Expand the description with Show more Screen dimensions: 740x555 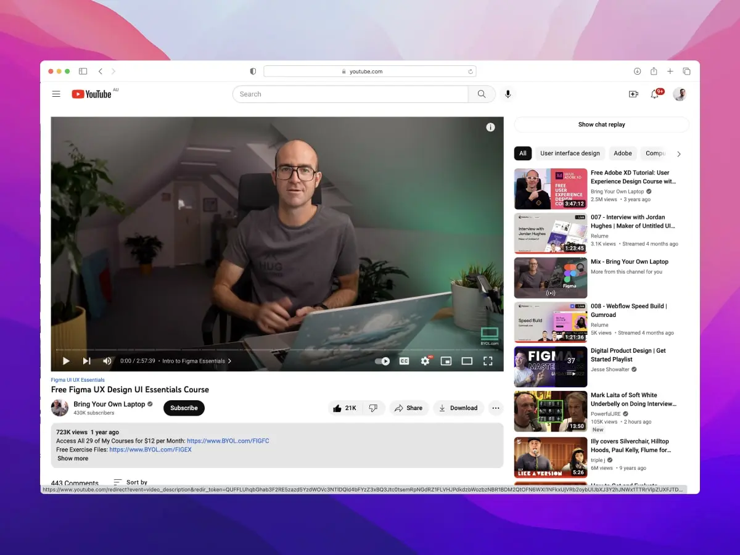[73, 459]
